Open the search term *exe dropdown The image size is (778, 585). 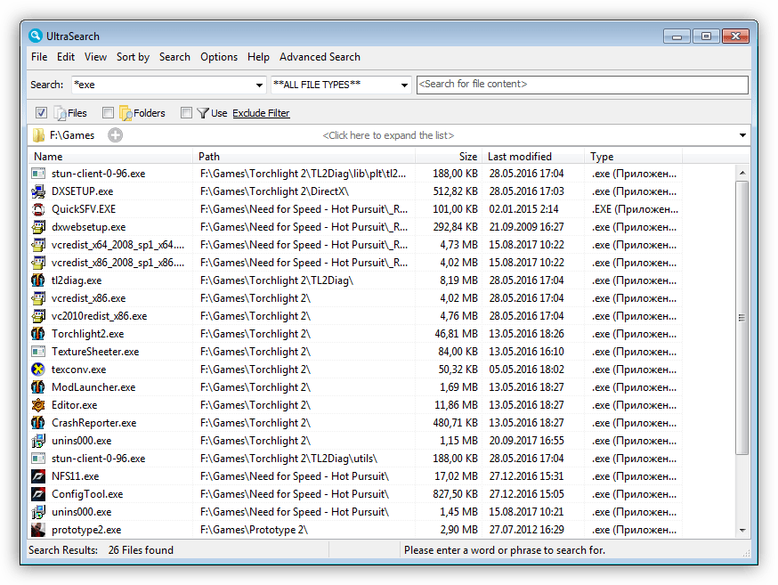[x=260, y=85]
